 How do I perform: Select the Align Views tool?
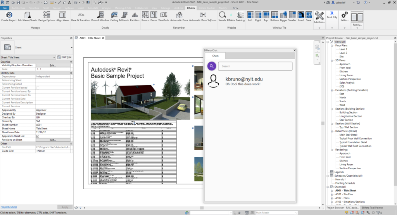coord(62,16)
